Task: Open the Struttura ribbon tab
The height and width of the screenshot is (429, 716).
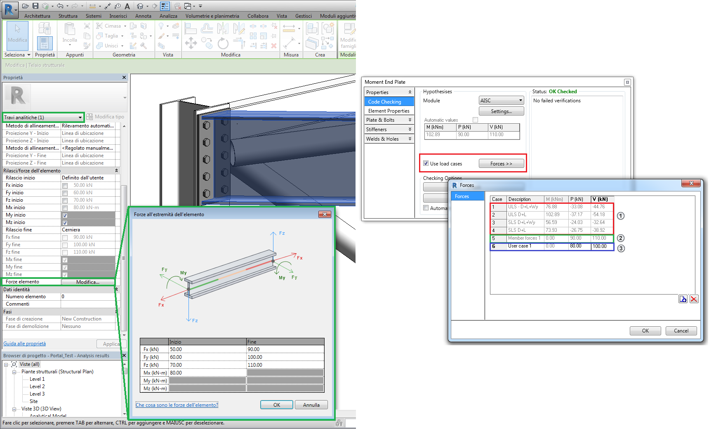Action: [x=68, y=16]
